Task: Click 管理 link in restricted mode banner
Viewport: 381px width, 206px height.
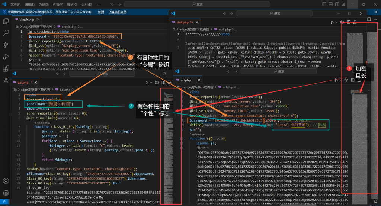Action: pos(101,12)
